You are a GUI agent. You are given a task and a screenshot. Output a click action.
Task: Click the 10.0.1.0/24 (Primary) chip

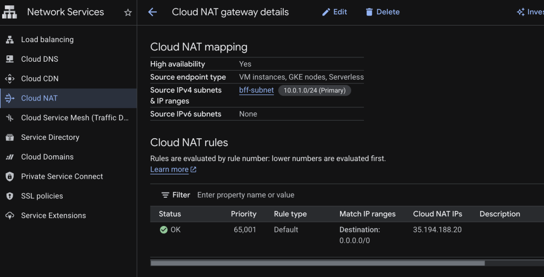(x=314, y=90)
